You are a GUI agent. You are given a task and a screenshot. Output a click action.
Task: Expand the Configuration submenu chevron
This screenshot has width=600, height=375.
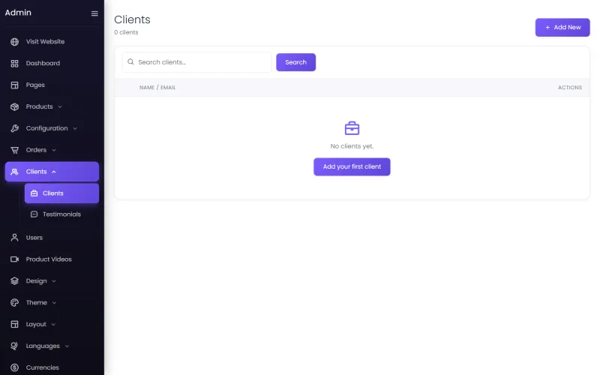point(75,128)
